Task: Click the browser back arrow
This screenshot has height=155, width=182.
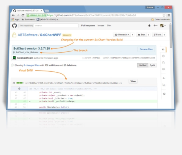Action: (13, 15)
